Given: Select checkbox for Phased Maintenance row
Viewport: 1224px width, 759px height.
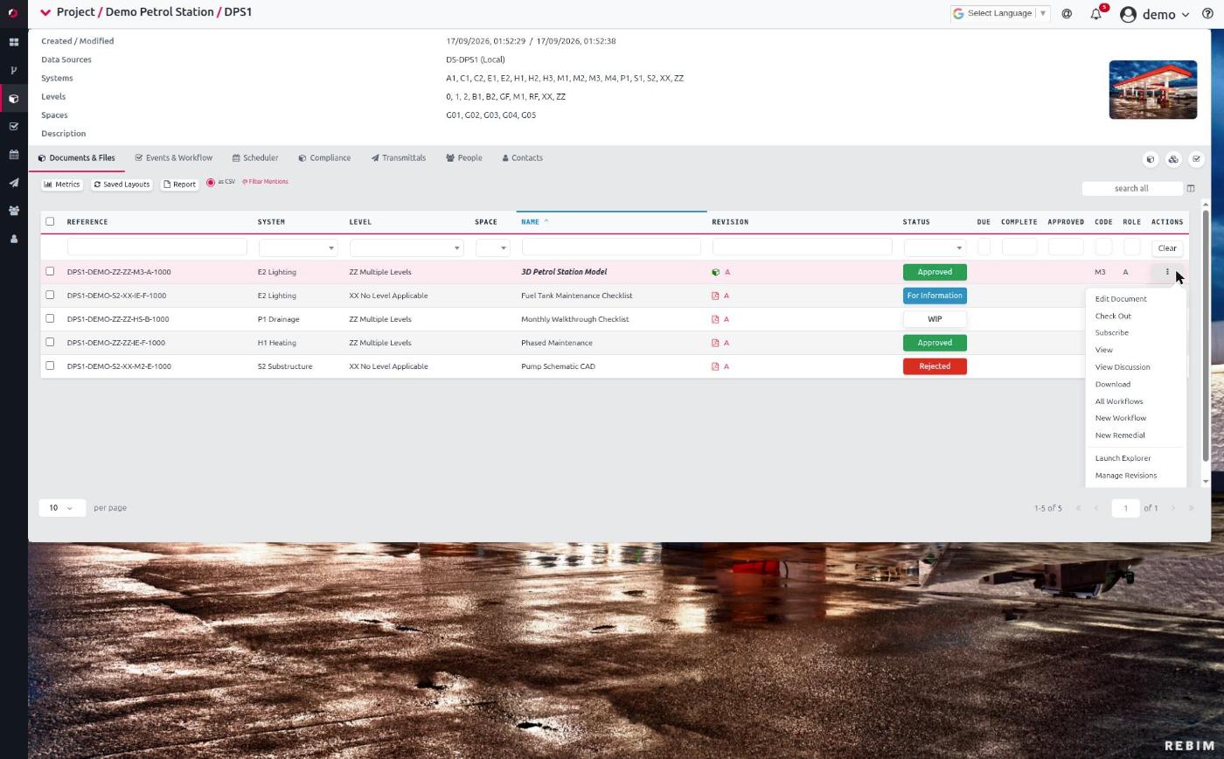Looking at the screenshot, I should tap(50, 342).
